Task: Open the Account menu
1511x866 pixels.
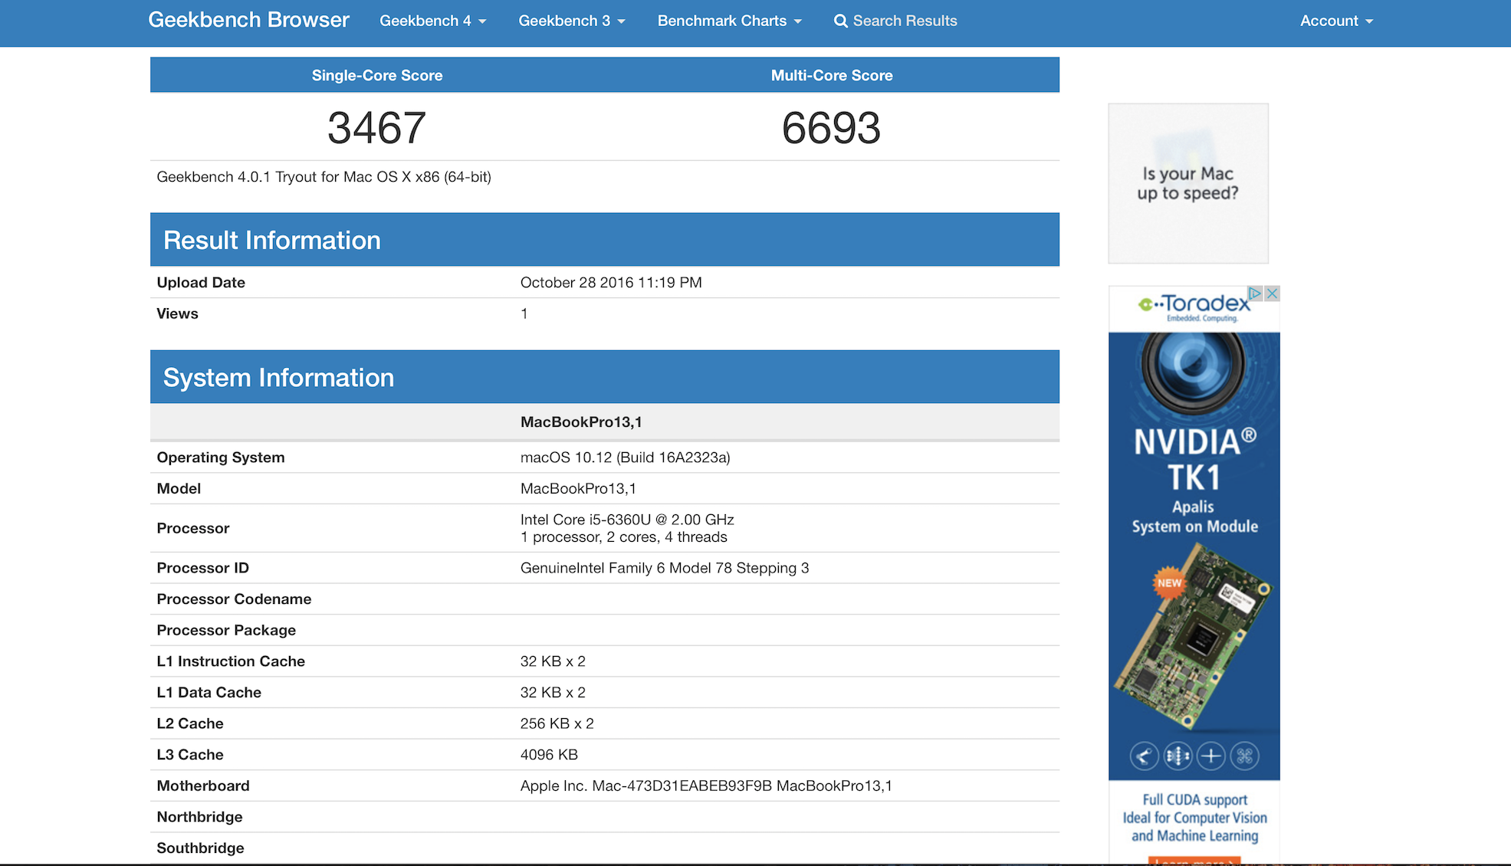Action: (x=1335, y=21)
